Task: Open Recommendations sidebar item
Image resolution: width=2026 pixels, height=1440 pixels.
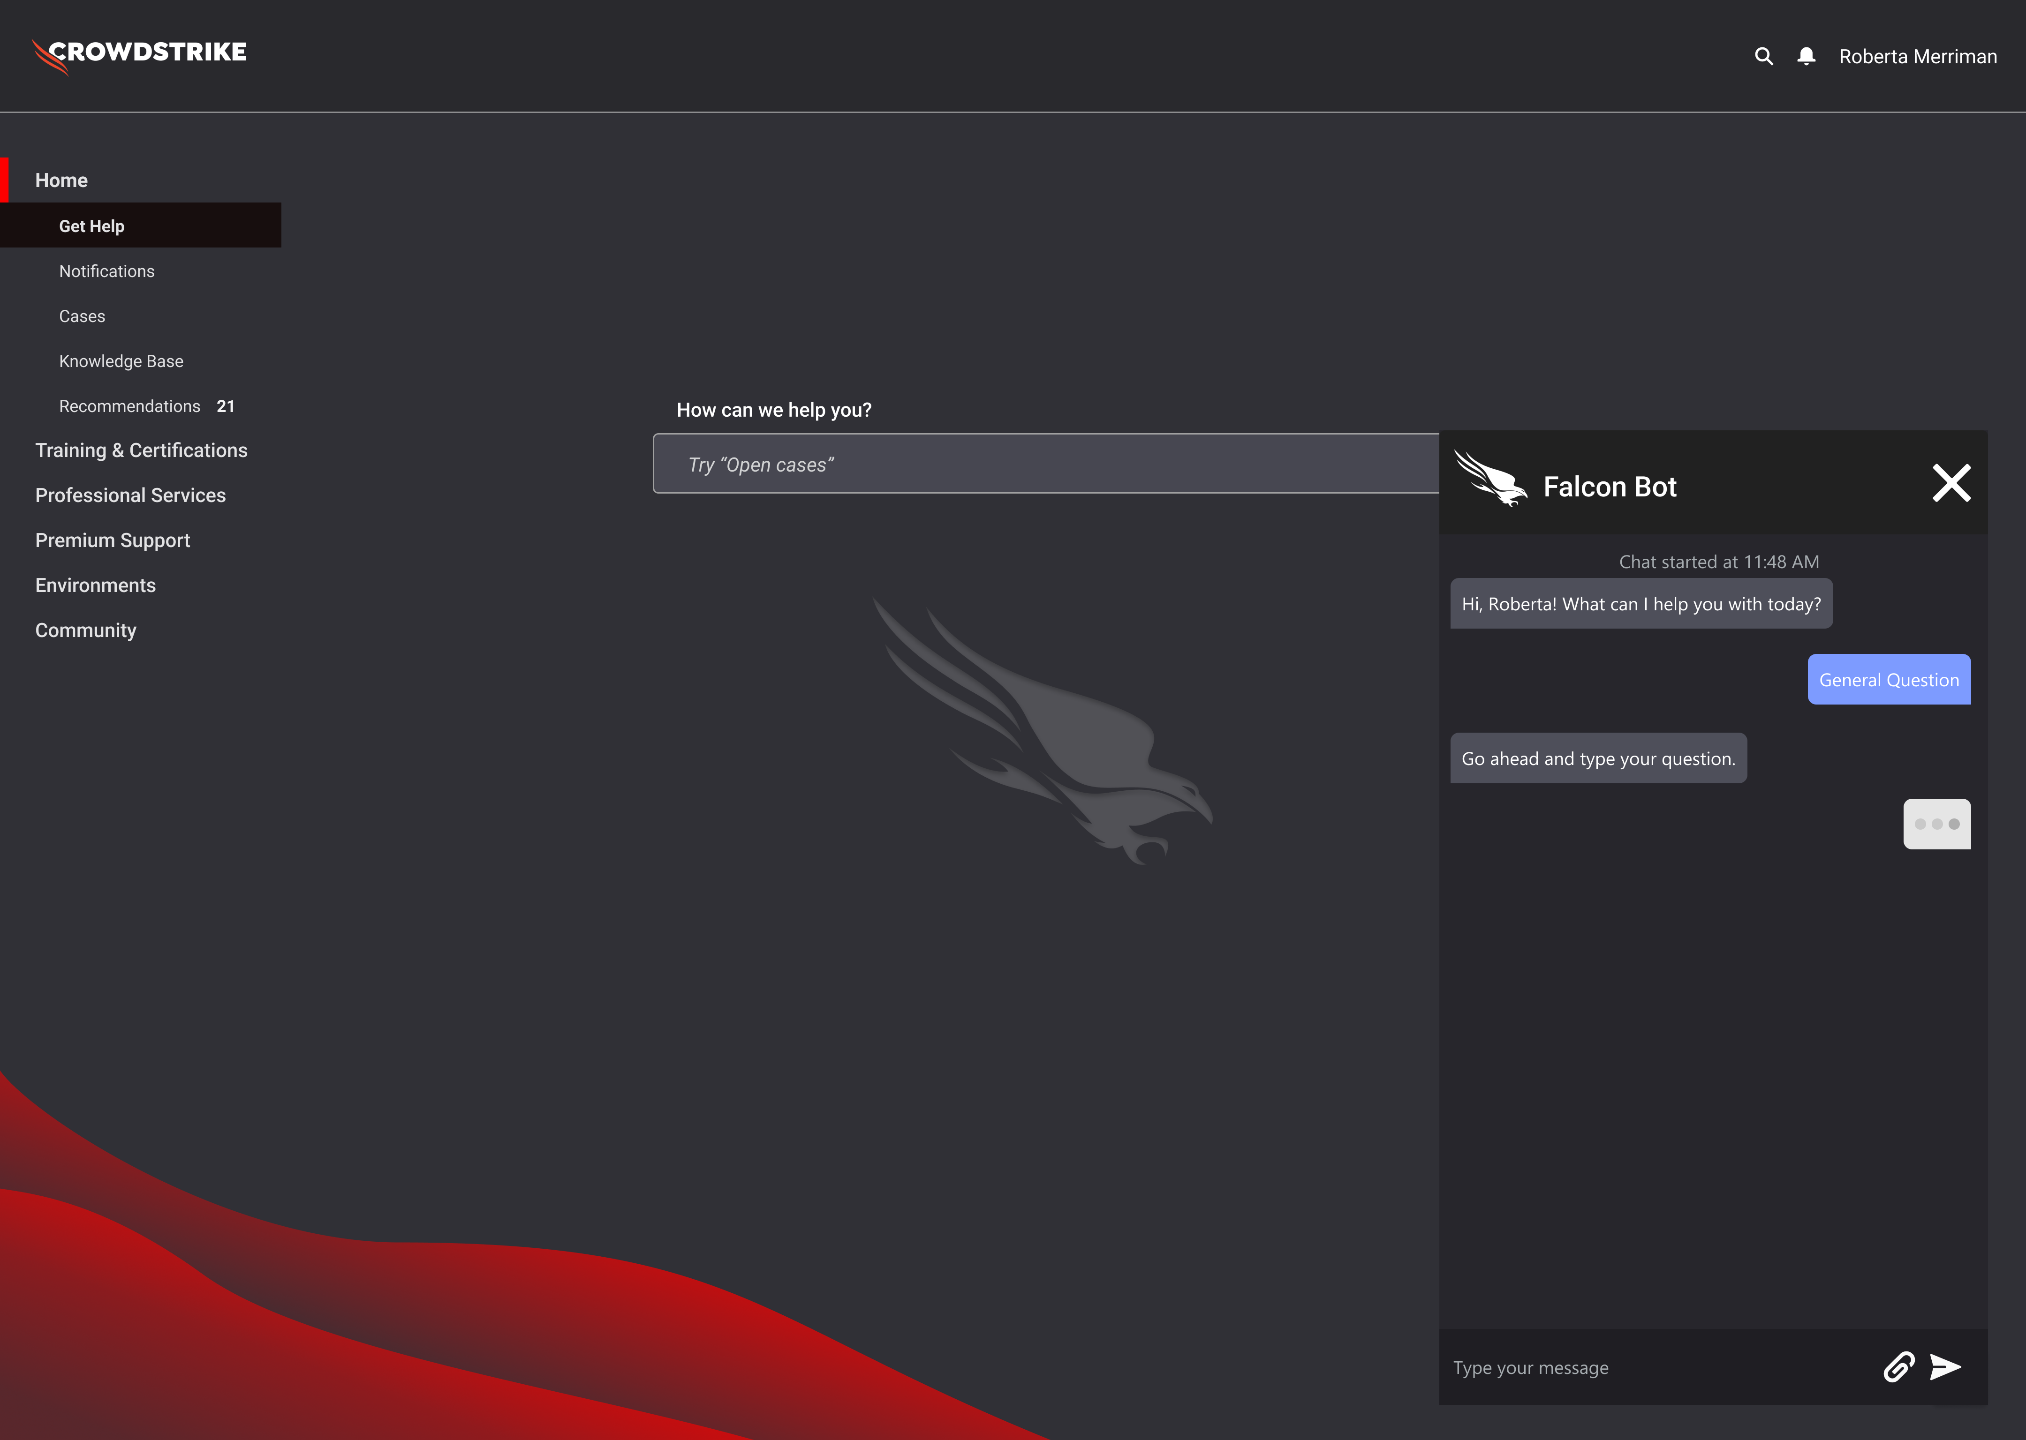Action: pos(129,406)
